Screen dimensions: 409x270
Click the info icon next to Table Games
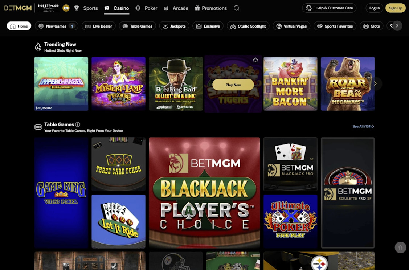point(78,124)
